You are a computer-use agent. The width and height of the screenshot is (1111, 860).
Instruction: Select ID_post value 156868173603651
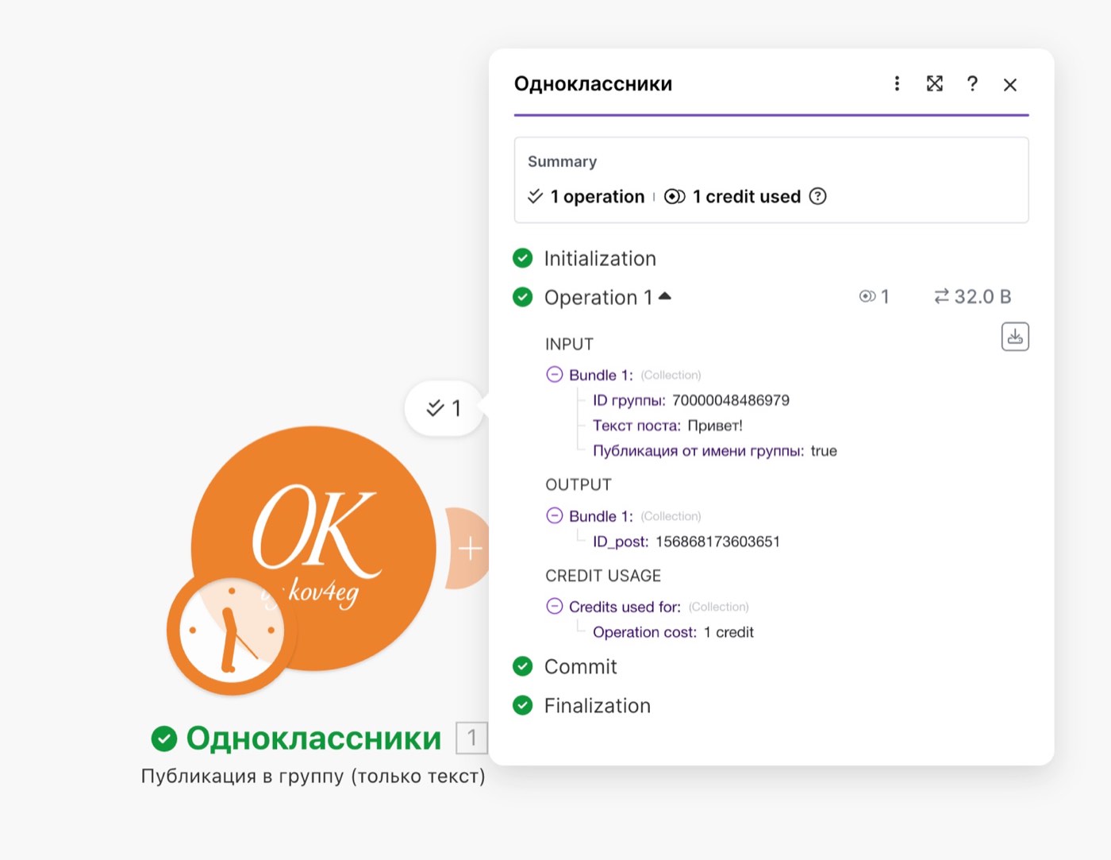pyautogui.click(x=717, y=542)
